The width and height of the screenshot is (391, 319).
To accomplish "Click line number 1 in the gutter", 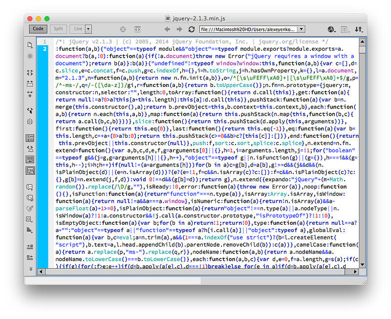I will click(x=44, y=42).
